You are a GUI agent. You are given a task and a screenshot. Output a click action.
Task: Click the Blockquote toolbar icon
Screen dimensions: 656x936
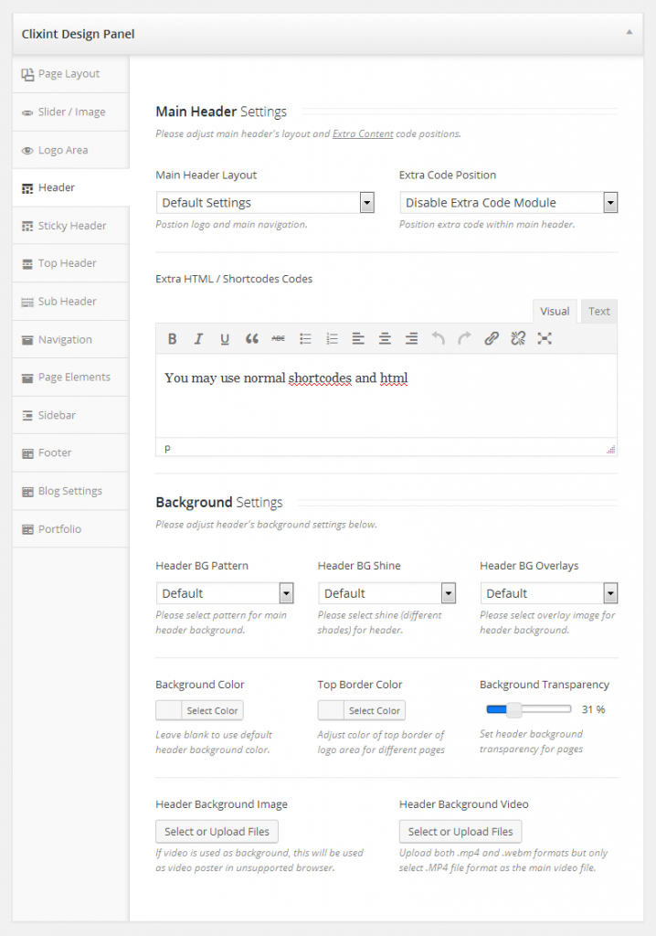[x=252, y=339]
